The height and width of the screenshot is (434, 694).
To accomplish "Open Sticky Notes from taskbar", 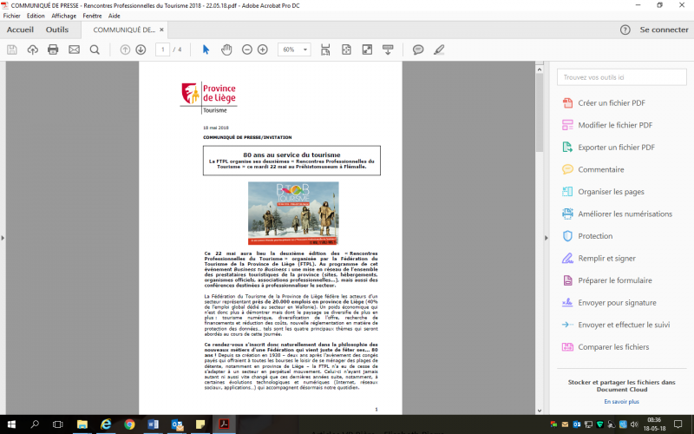I will [x=200, y=424].
